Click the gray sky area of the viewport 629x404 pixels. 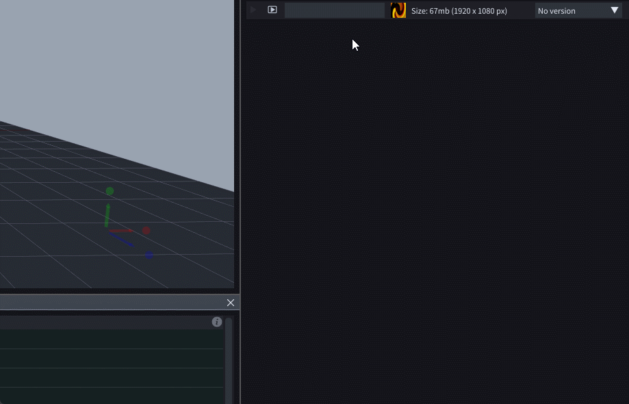[x=116, y=62]
